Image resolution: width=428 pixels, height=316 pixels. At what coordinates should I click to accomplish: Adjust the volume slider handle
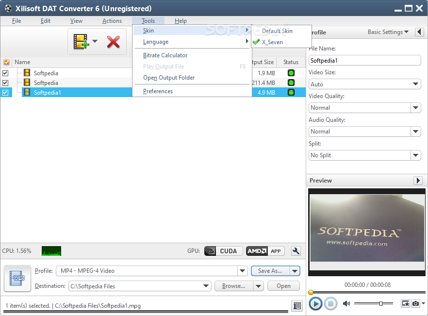click(381, 303)
